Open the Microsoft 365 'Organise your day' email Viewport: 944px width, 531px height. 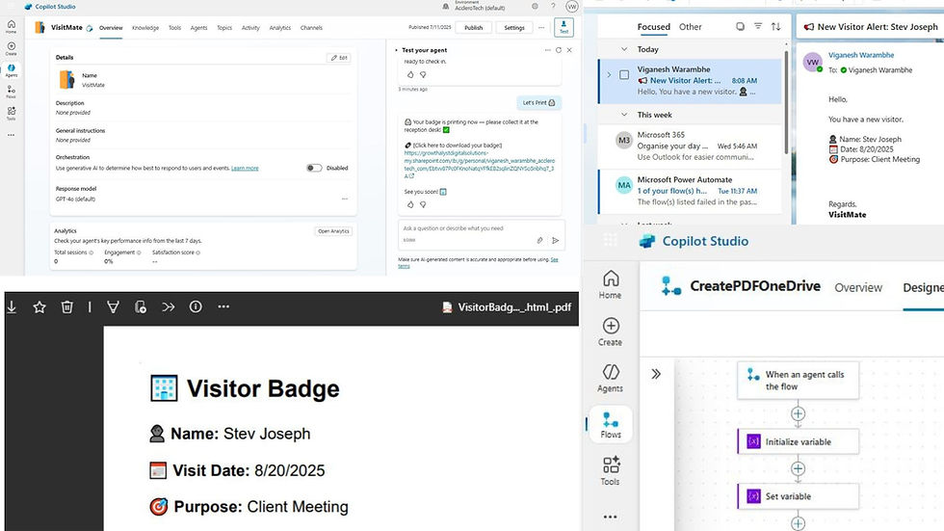click(x=690, y=146)
